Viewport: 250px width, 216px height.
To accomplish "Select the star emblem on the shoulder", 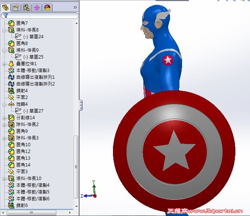I will (168, 60).
